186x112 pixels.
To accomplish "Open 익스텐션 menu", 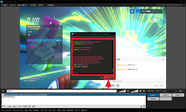I will tap(33, 5).
